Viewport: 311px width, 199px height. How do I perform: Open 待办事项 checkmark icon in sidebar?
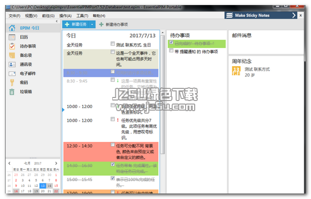point(12,46)
